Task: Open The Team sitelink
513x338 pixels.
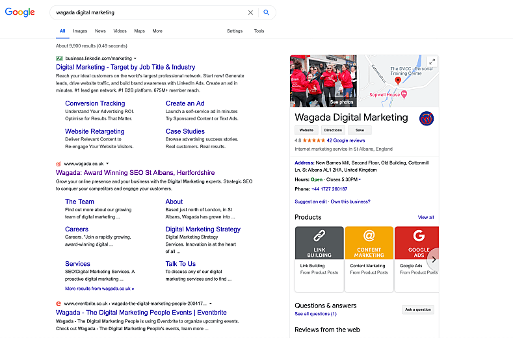Action: 79,201
